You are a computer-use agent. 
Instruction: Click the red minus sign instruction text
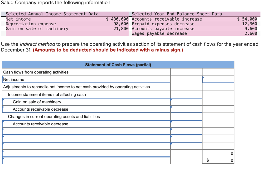[x=108, y=50]
